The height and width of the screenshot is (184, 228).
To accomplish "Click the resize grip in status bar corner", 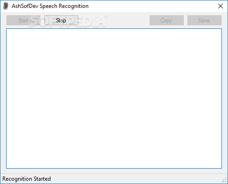I will pyautogui.click(x=224, y=180).
